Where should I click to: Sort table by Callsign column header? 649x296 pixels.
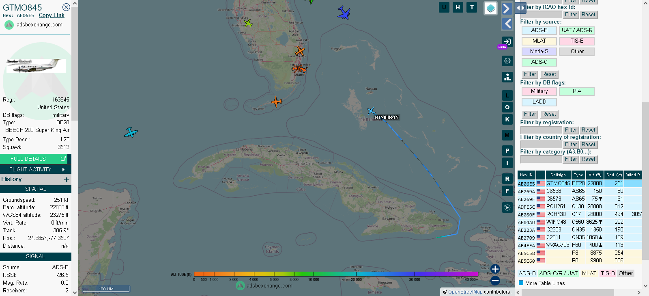click(x=558, y=175)
